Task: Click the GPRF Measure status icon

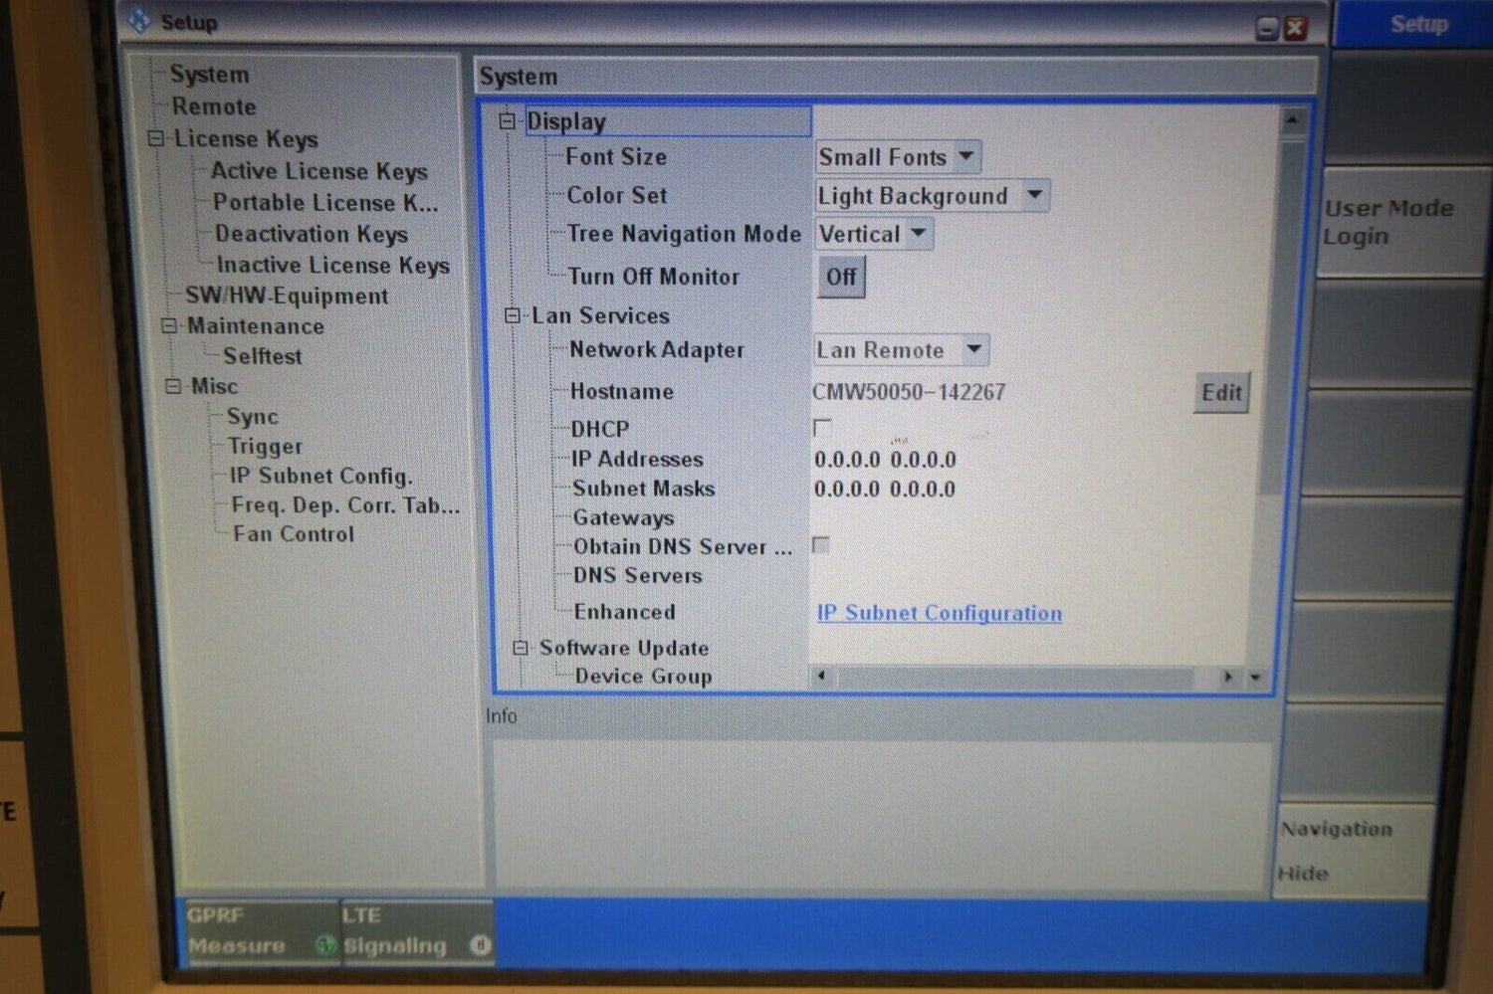Action: click(323, 945)
